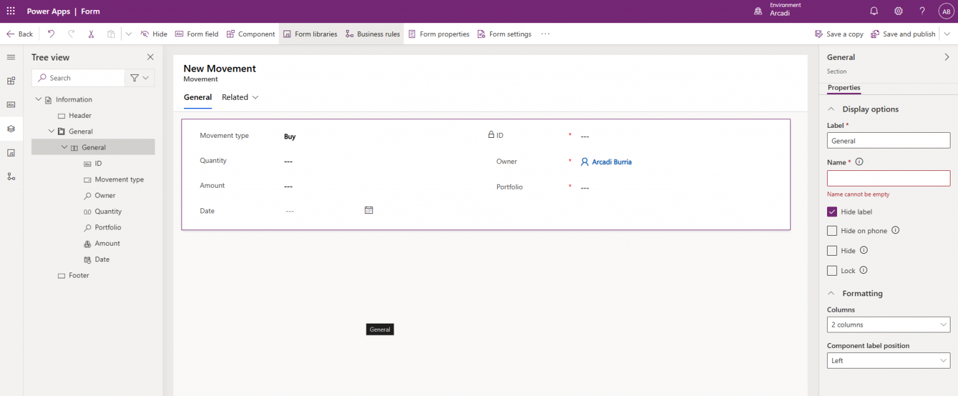Image resolution: width=958 pixels, height=396 pixels.
Task: Open Table columns pane in left rail
Action: click(x=11, y=104)
